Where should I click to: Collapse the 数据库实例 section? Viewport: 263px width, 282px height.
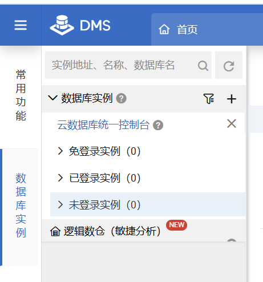52,98
